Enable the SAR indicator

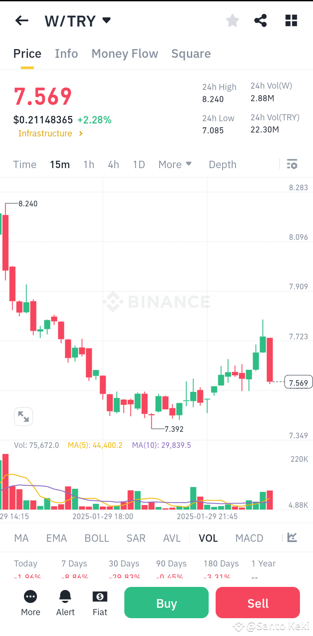pyautogui.click(x=136, y=538)
